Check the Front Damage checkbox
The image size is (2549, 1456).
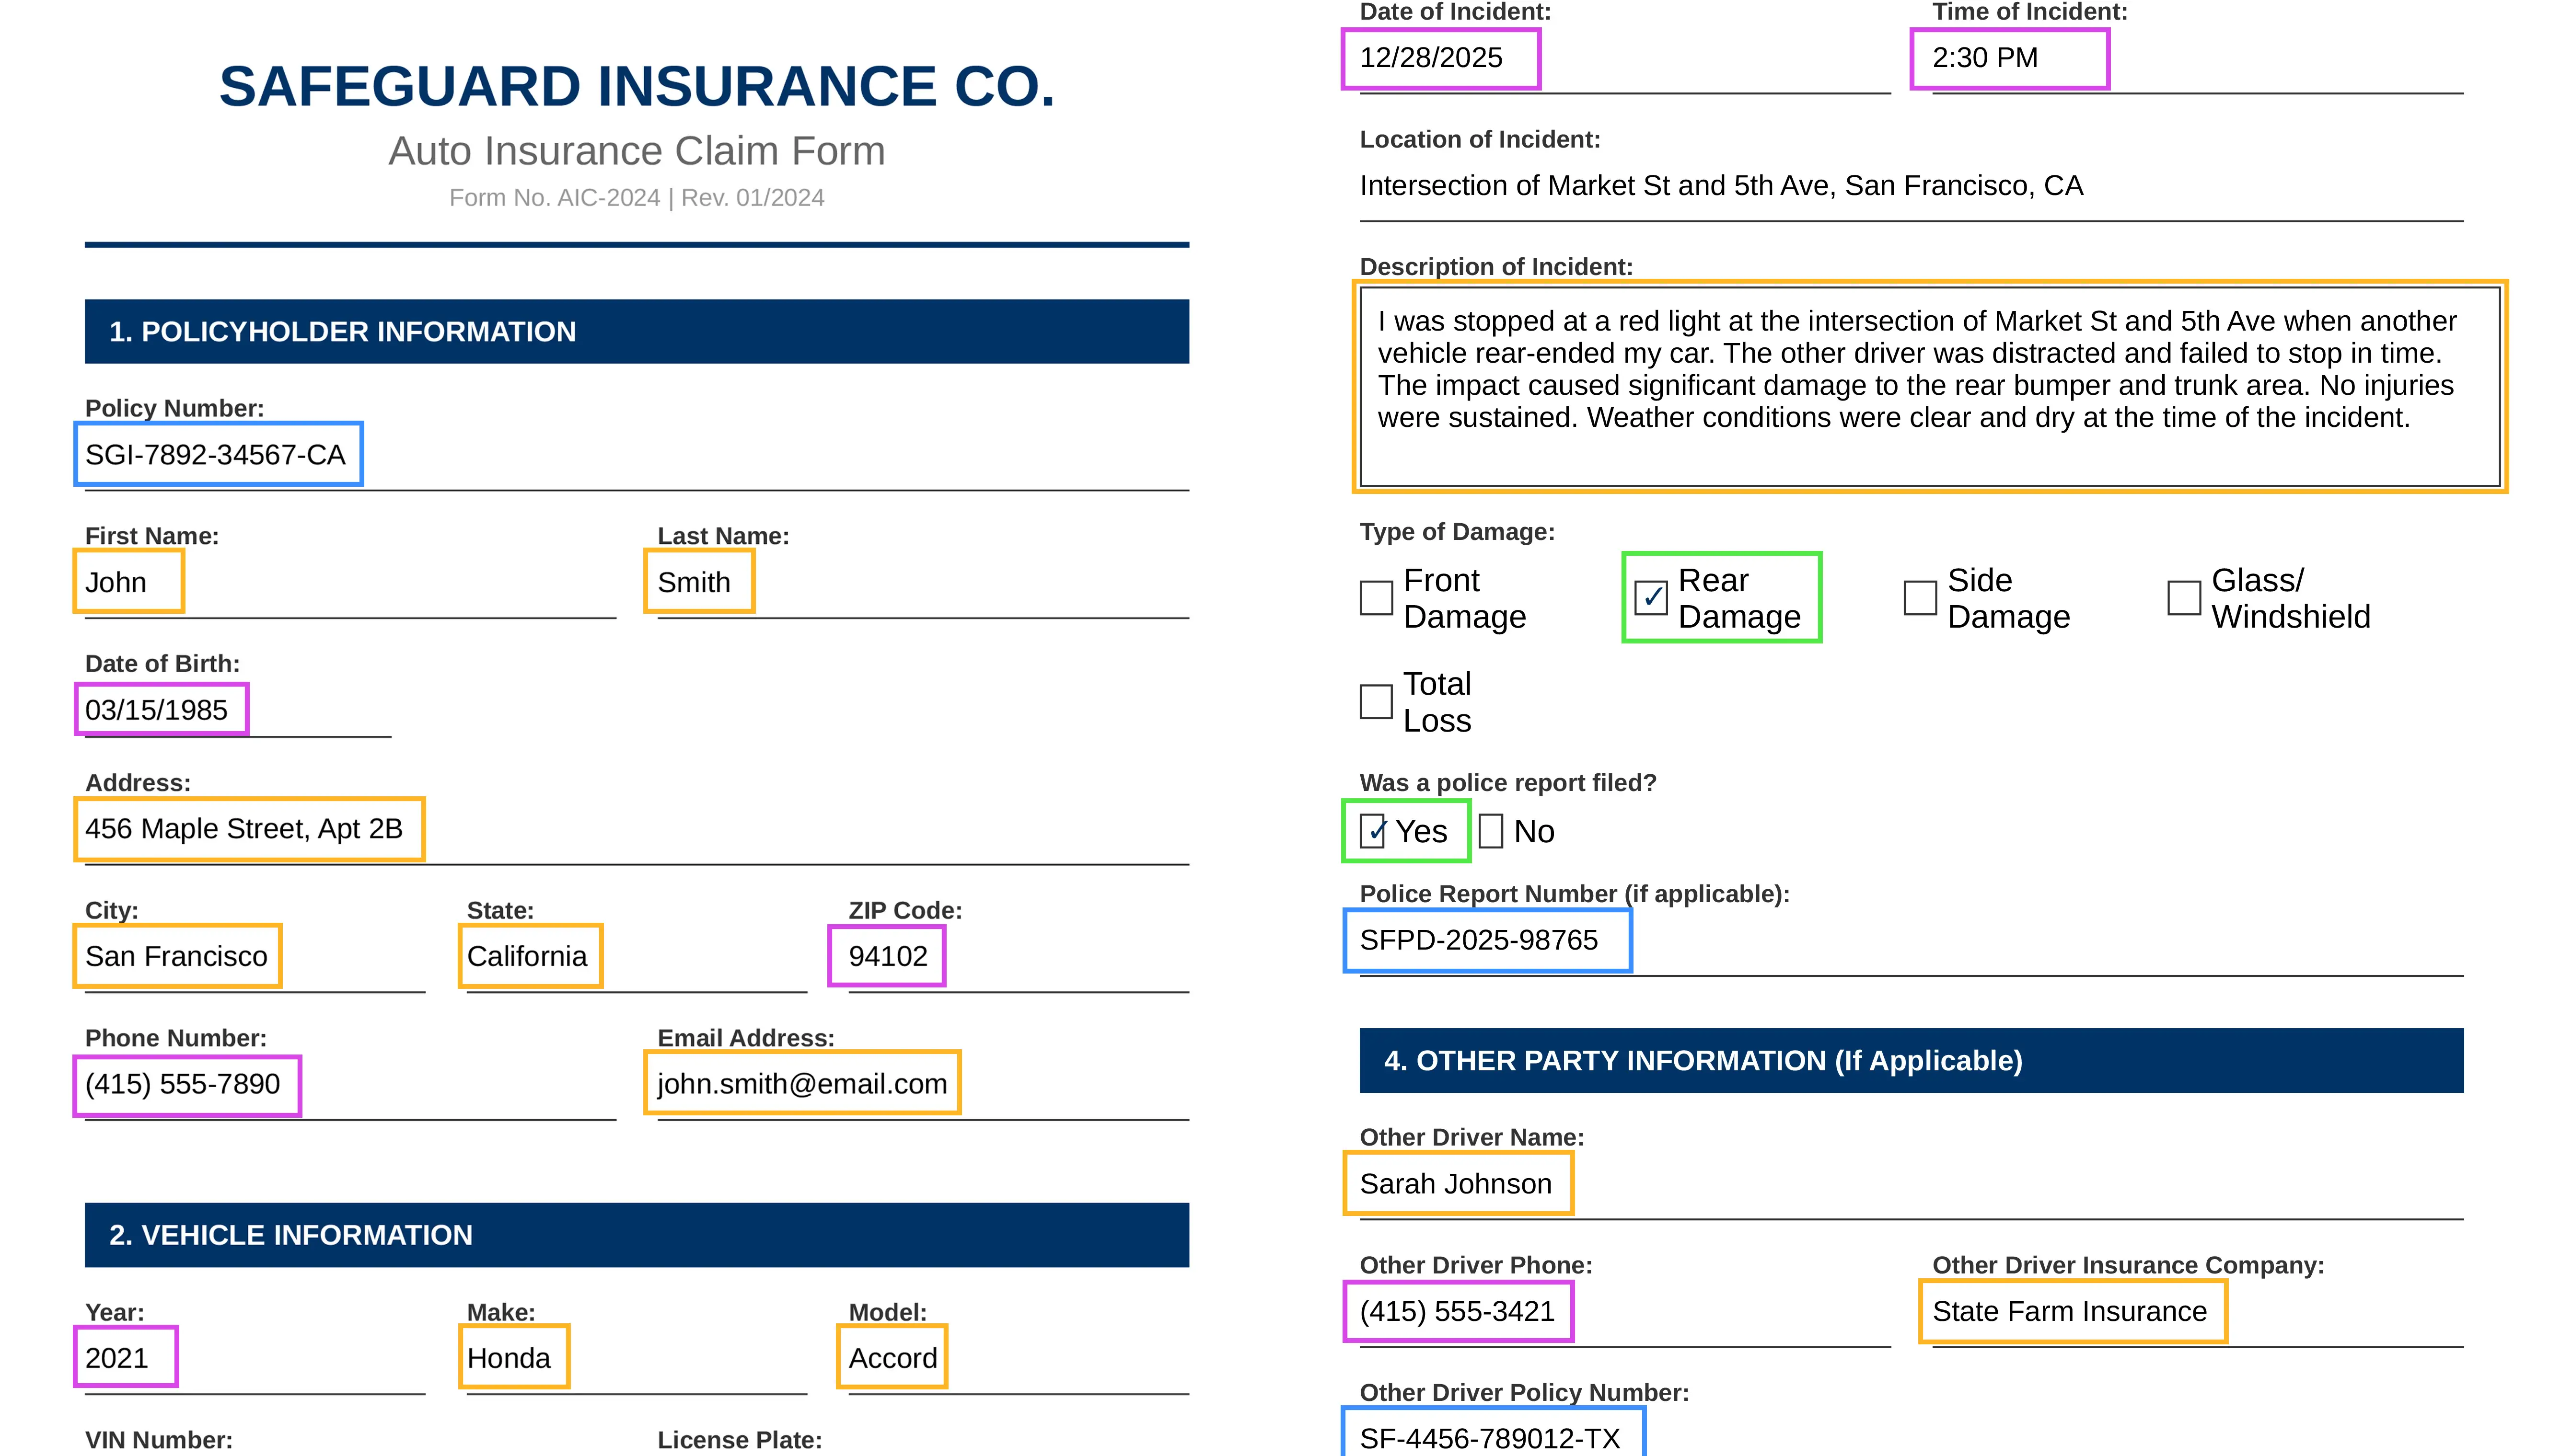(1376, 598)
